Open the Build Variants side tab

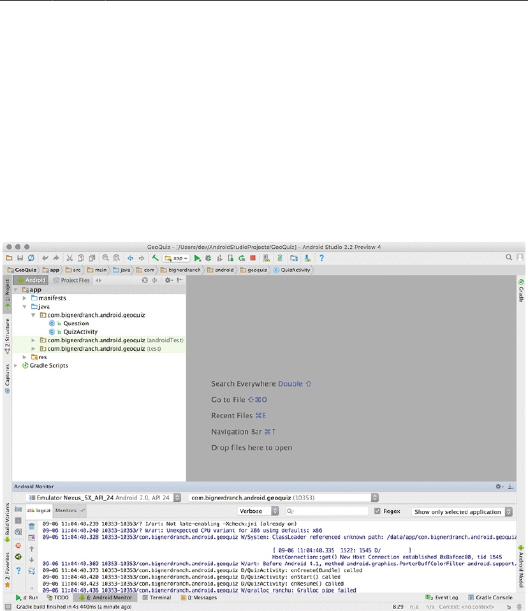(7, 522)
